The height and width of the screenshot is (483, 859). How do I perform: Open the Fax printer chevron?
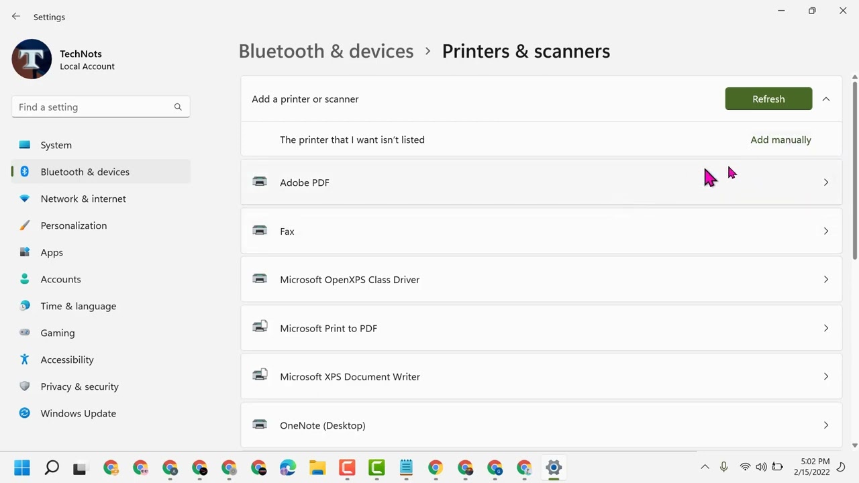pos(826,231)
